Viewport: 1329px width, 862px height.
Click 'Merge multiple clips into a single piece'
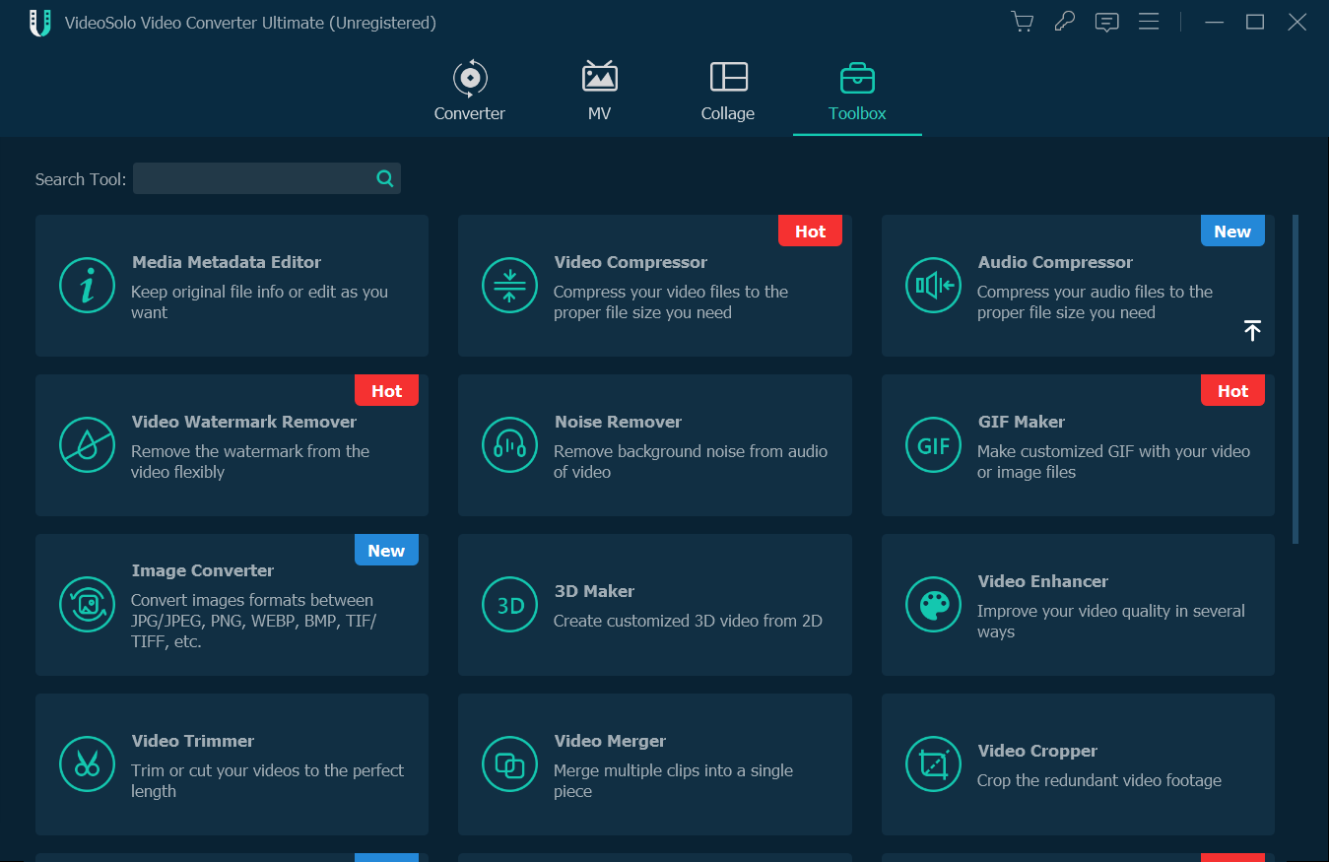click(x=673, y=780)
